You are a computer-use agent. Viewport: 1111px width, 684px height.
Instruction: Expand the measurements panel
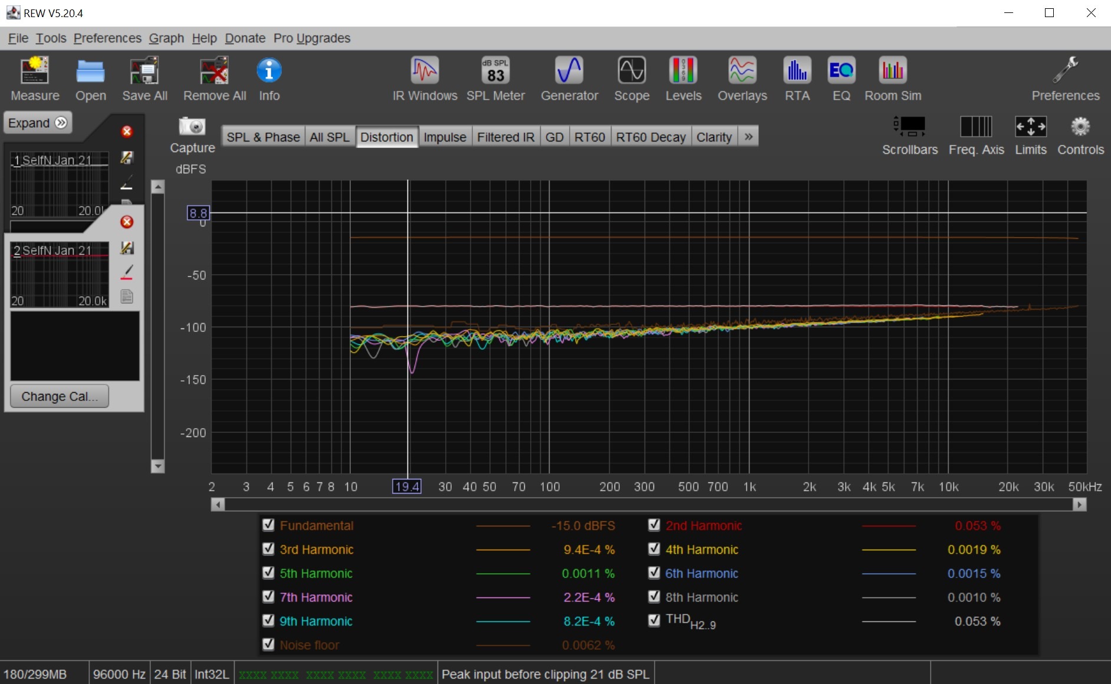38,123
